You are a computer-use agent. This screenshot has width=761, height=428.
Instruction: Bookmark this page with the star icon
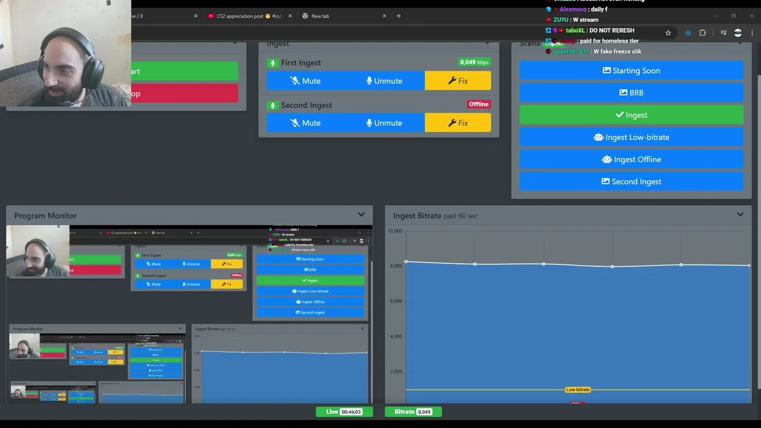pos(668,33)
